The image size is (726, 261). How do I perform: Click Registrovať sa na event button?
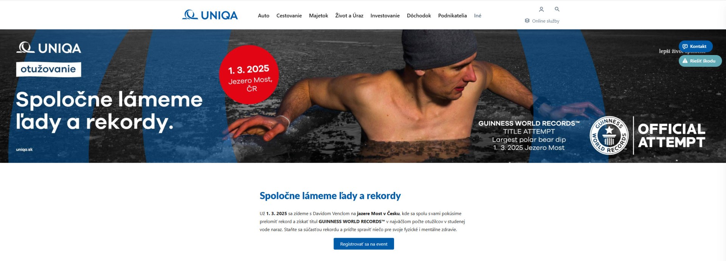tap(364, 244)
